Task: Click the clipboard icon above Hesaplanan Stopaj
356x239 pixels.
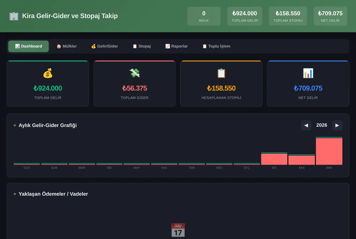Action: tap(221, 73)
